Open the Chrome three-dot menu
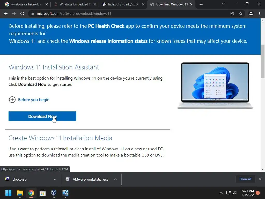Screen dimensions: 265x199 click(x=259, y=13)
